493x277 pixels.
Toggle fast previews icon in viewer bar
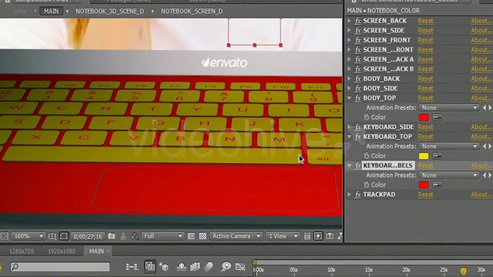(x=318, y=236)
